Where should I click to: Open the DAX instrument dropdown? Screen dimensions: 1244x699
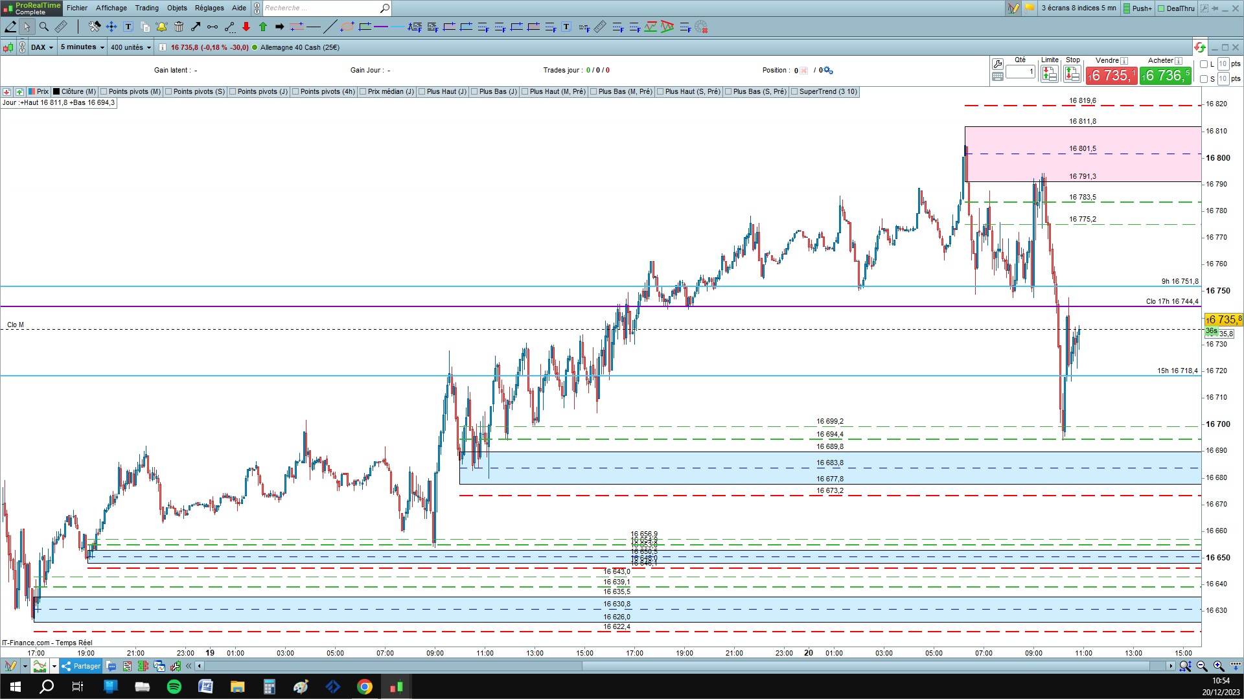(42, 47)
